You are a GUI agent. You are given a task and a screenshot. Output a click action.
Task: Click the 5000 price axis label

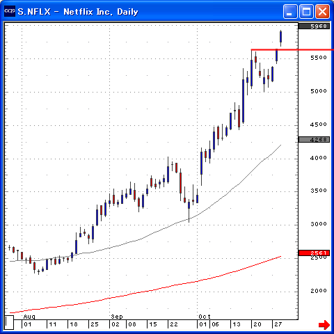319,91
